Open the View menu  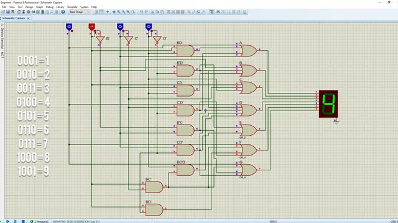point(12,7)
